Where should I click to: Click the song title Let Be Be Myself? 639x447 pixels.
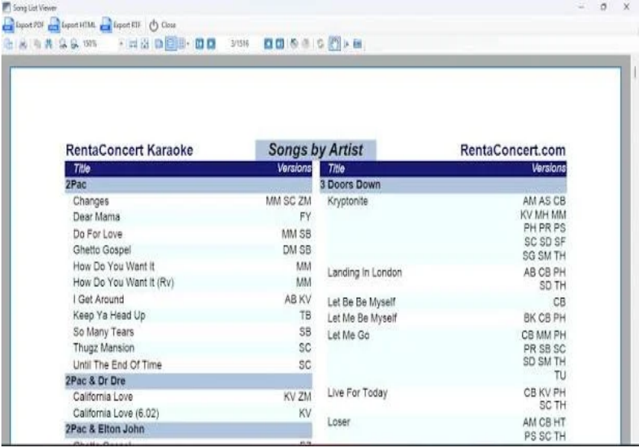point(362,302)
